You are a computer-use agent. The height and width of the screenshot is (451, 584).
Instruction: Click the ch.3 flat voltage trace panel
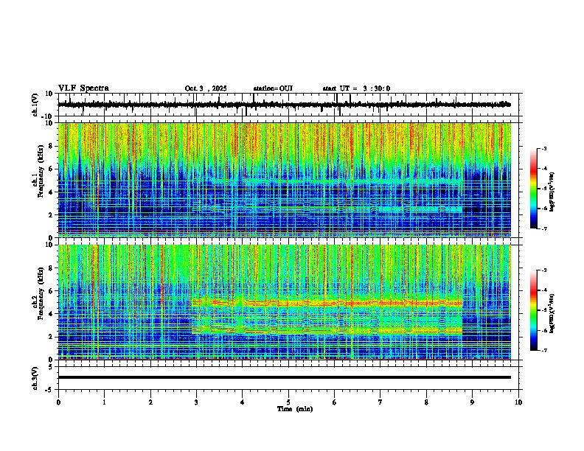290,378
